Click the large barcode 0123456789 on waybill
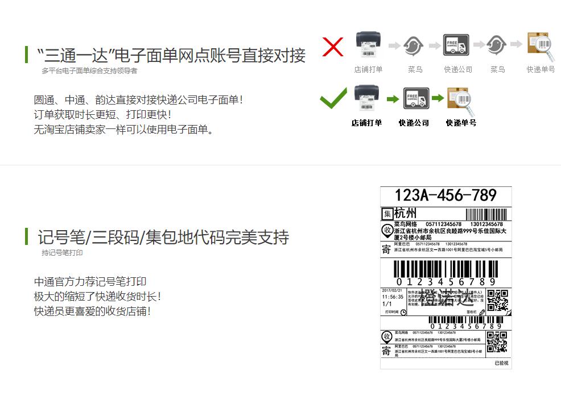 tap(446, 273)
